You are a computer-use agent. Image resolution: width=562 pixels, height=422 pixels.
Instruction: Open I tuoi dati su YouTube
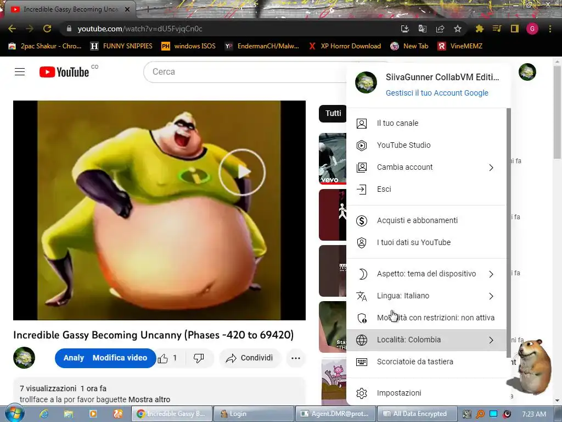(x=426, y=242)
